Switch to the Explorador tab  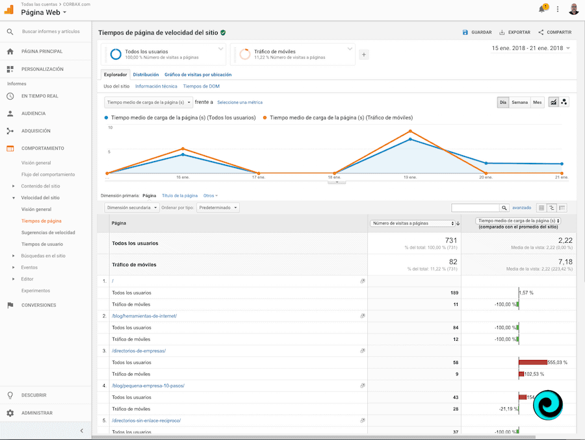115,75
